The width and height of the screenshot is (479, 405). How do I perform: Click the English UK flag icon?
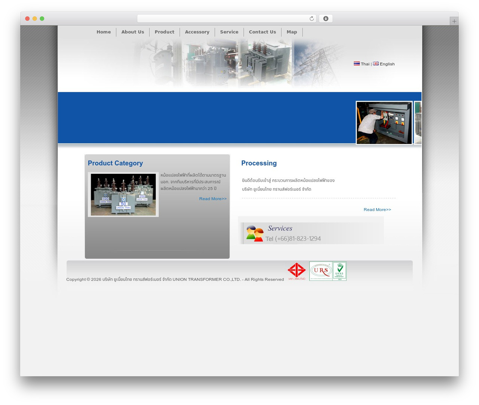(x=376, y=64)
